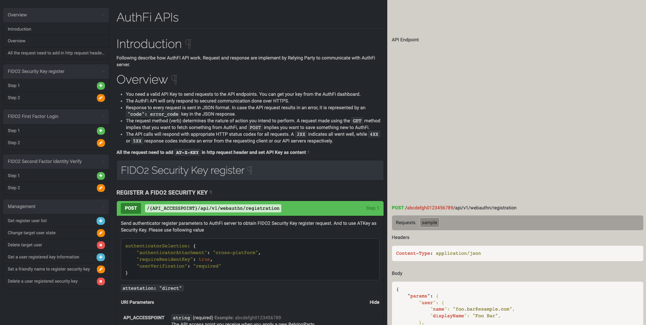Screen dimensions: 646x325
Task: Click the green POST method badge
Action: 131,208
